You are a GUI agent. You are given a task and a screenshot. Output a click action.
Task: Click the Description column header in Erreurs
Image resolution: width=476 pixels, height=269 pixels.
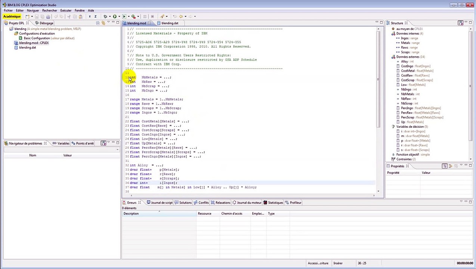pyautogui.click(x=160, y=214)
